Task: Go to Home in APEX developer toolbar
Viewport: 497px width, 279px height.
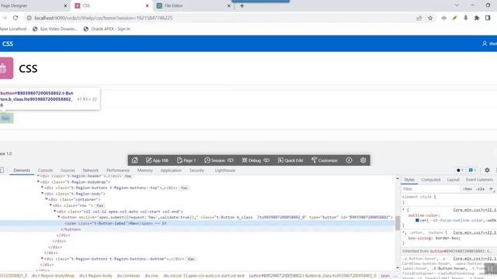Action: coord(134,160)
